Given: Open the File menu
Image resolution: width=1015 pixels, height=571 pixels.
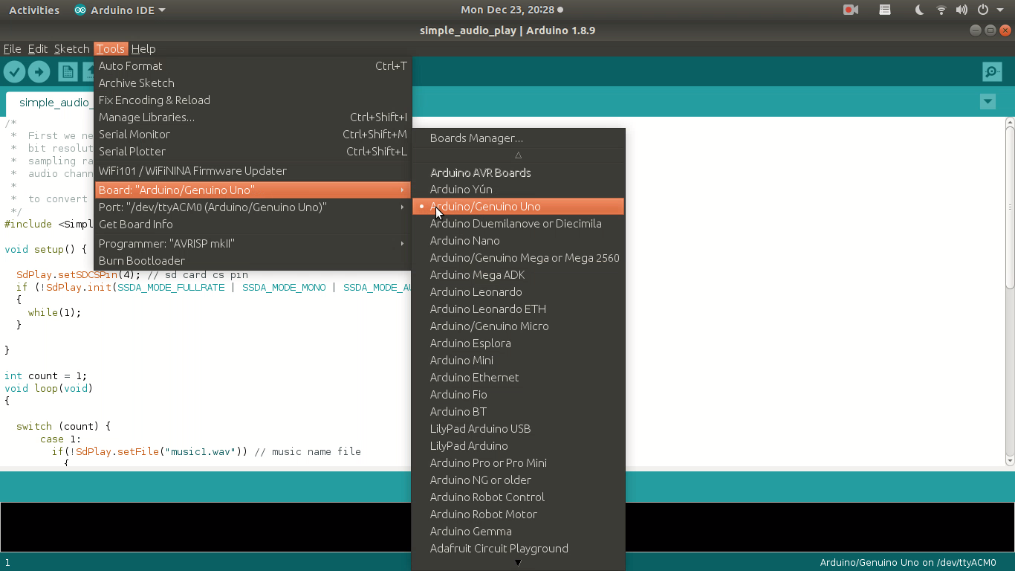Looking at the screenshot, I should click(13, 48).
